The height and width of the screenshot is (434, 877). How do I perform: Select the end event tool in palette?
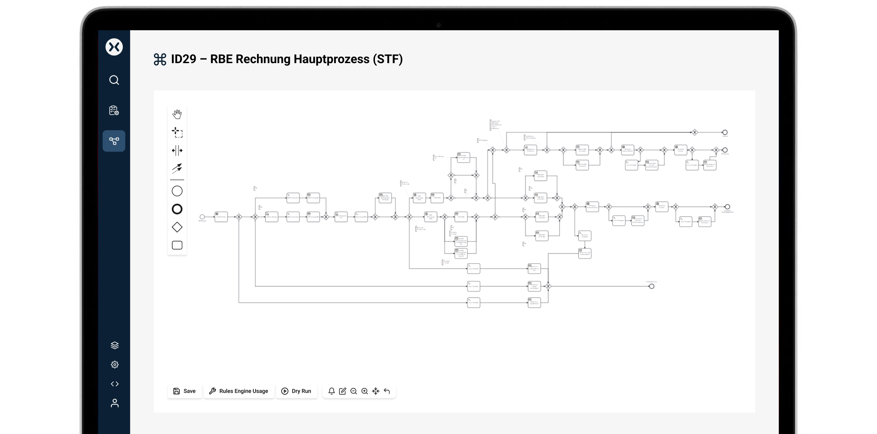(177, 209)
